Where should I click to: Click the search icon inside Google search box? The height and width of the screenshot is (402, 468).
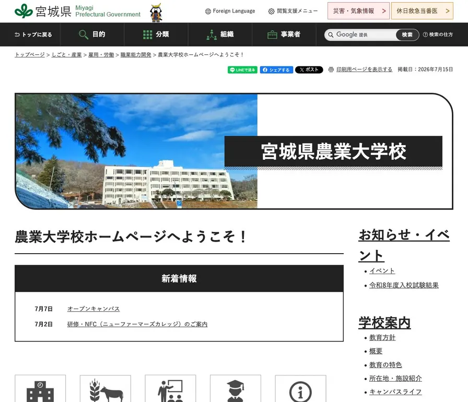point(331,35)
